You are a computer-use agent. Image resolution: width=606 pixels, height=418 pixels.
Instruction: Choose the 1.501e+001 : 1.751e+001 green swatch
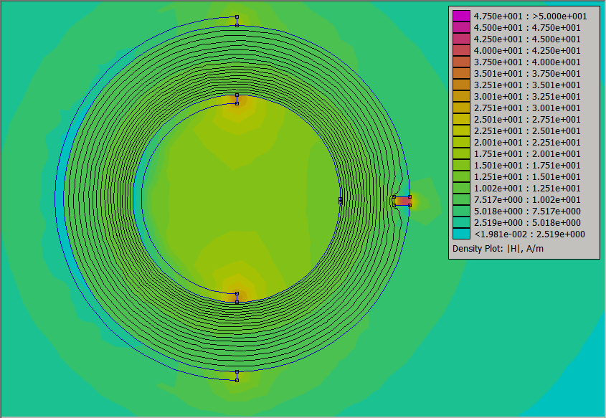pos(461,165)
